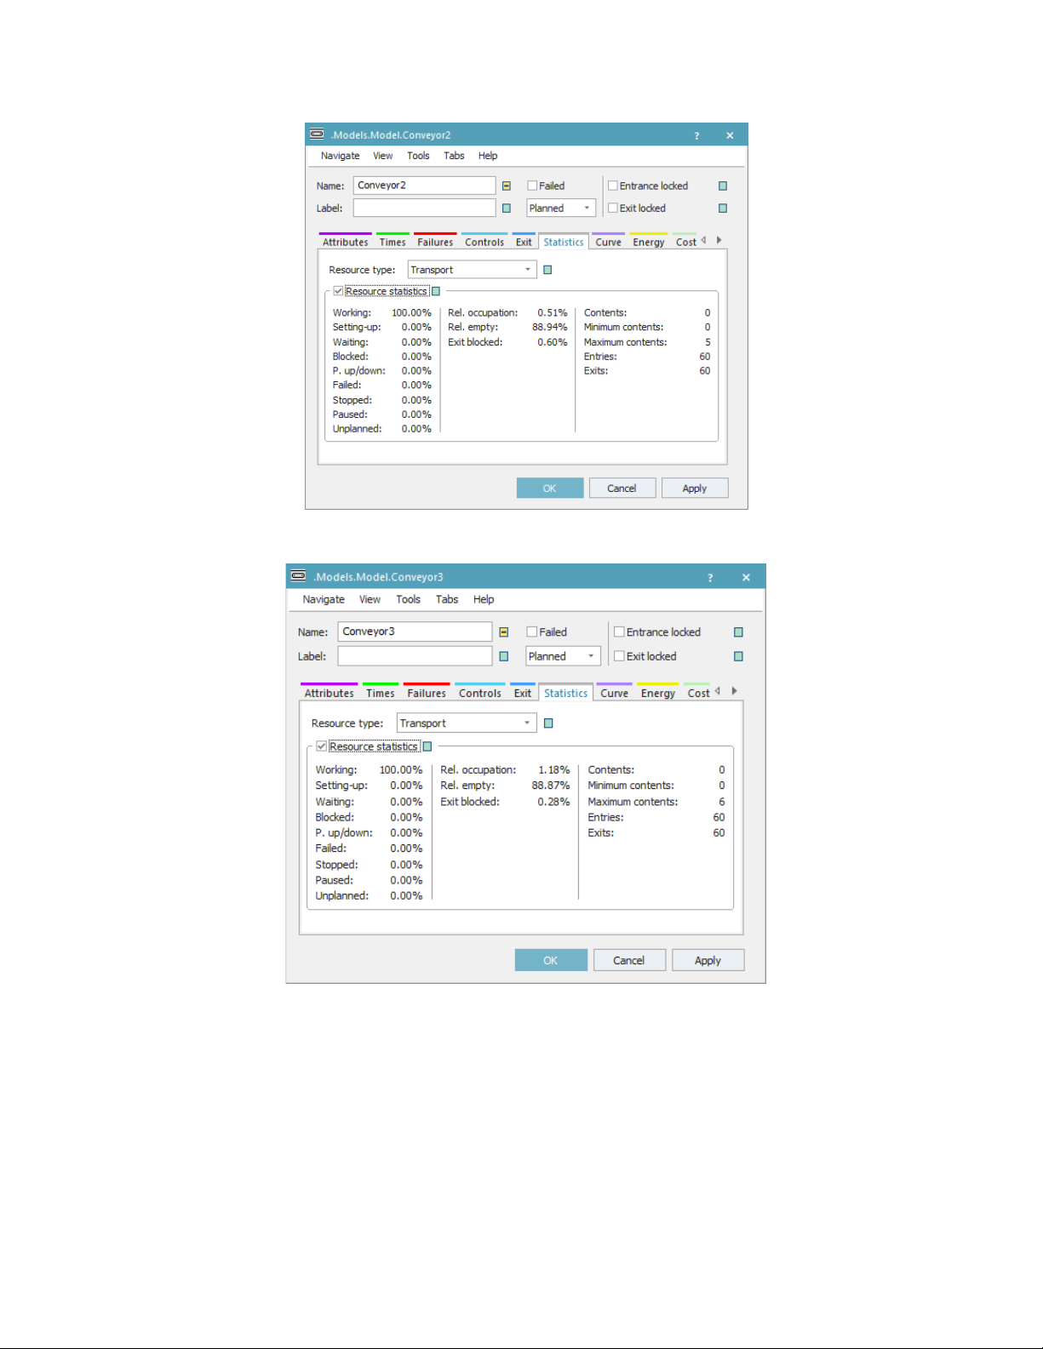Viewport: 1043px width, 1349px height.
Task: Toggle inheritance square next to Conveyor2 Entrance locked
Action: (723, 186)
